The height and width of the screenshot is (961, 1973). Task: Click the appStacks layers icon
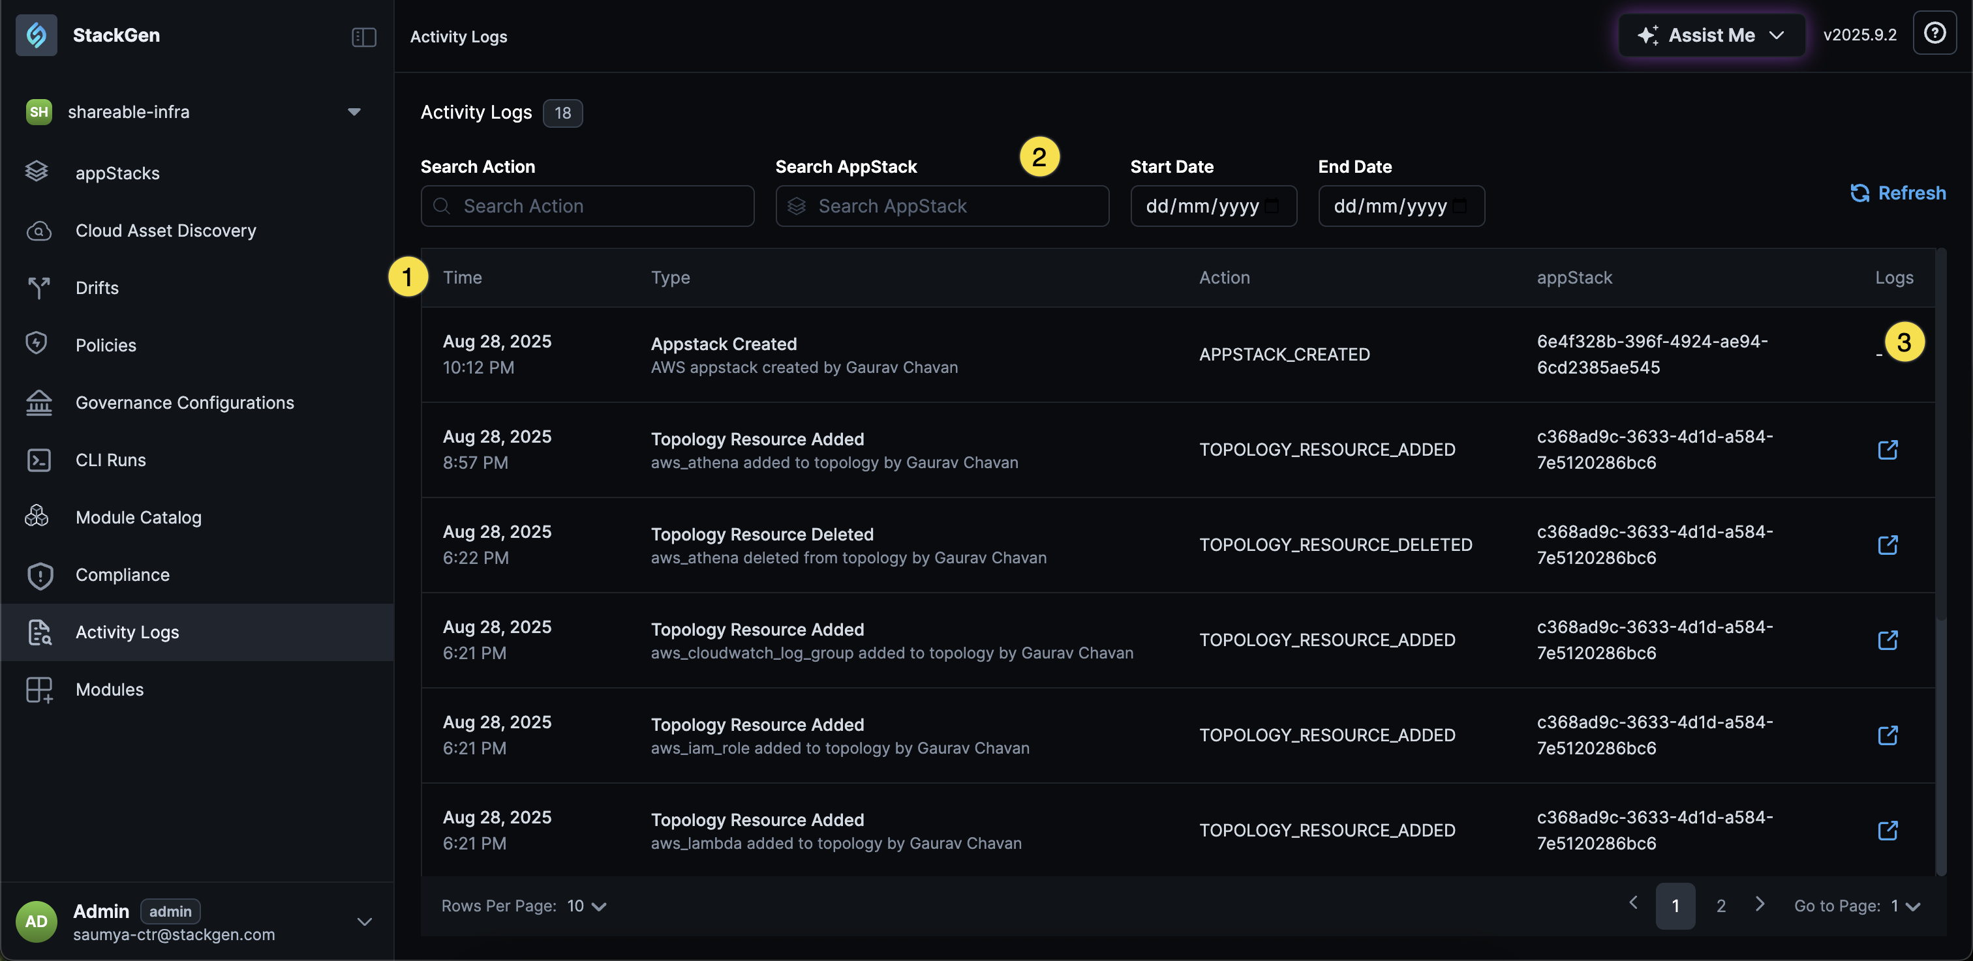[37, 172]
